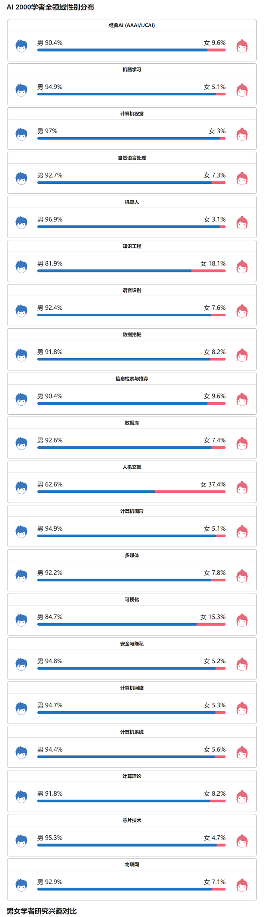Click the 女 18.1% label
This screenshot has width=265, height=917.
(x=213, y=264)
